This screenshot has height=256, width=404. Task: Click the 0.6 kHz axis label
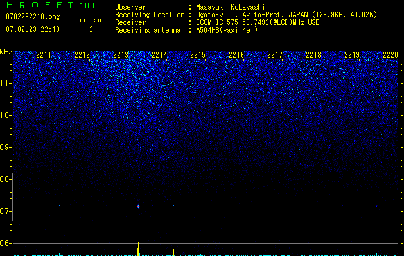coord(5,243)
